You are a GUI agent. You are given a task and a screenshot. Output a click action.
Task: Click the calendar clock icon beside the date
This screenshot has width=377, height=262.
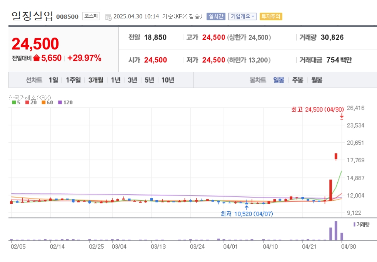coord(108,17)
